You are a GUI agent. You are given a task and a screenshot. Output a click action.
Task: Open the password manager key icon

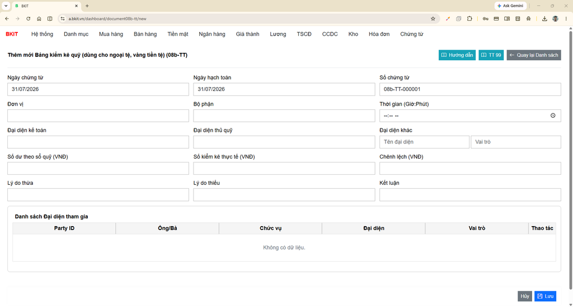point(485,18)
